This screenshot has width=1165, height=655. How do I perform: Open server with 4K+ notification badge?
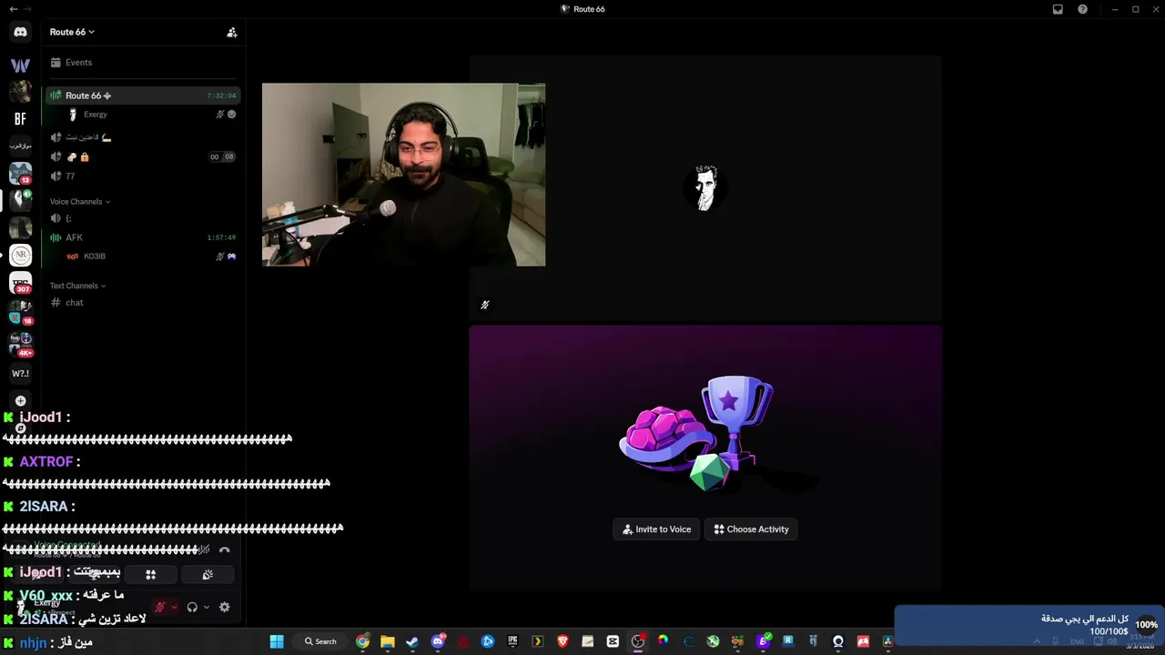point(20,344)
